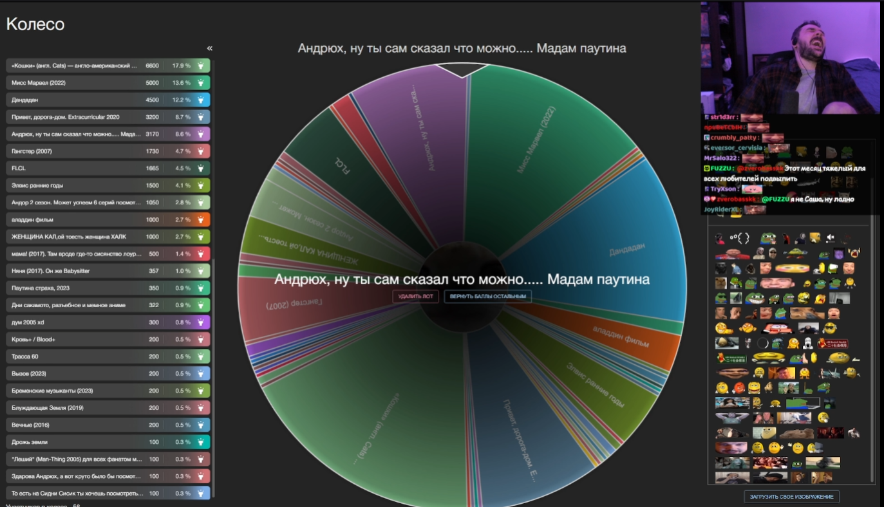Click the Колесо page heading
Screen dimensions: 884x507
point(35,24)
